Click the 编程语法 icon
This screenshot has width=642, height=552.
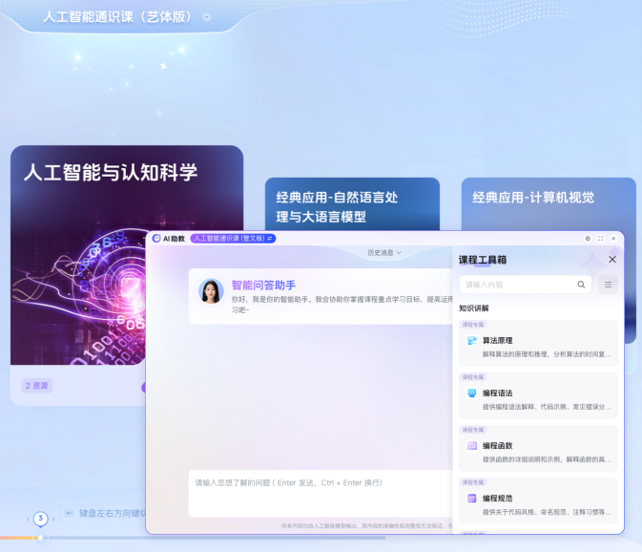[x=472, y=393]
